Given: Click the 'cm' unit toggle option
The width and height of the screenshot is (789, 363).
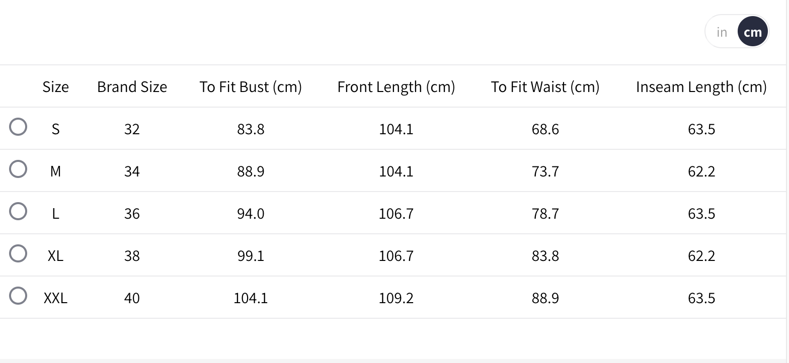Looking at the screenshot, I should (x=752, y=32).
